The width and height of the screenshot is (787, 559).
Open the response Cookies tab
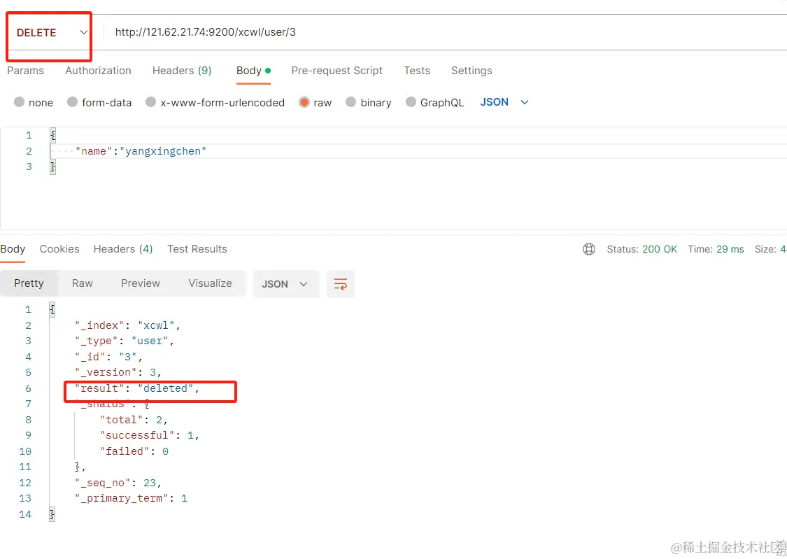point(59,249)
